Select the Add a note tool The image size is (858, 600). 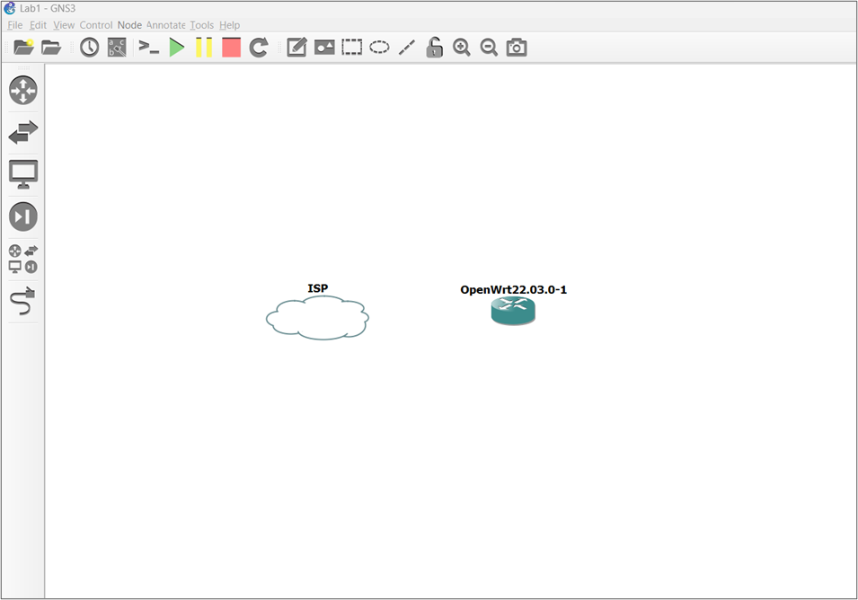tap(296, 48)
